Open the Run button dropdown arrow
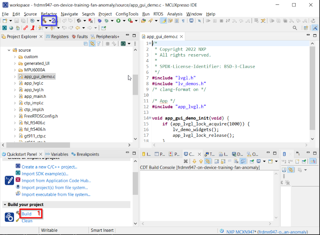 pyautogui.click(x=124, y=21)
